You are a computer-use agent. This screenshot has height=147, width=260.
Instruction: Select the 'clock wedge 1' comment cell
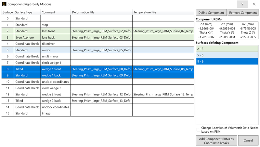click(56, 63)
